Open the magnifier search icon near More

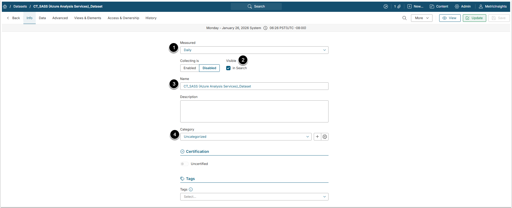[404, 18]
